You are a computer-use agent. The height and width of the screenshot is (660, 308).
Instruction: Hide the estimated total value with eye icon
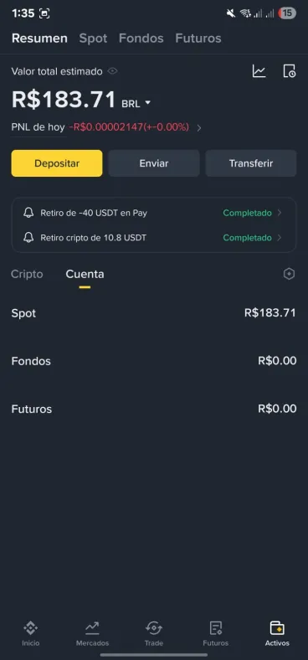(112, 71)
